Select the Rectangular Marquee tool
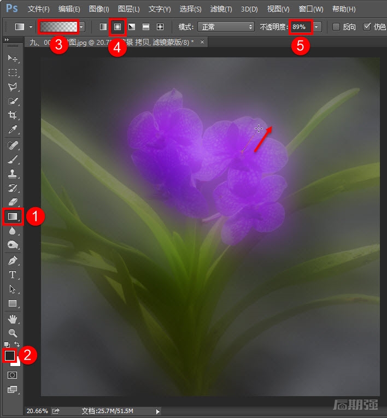The height and width of the screenshot is (418, 387). click(13, 72)
